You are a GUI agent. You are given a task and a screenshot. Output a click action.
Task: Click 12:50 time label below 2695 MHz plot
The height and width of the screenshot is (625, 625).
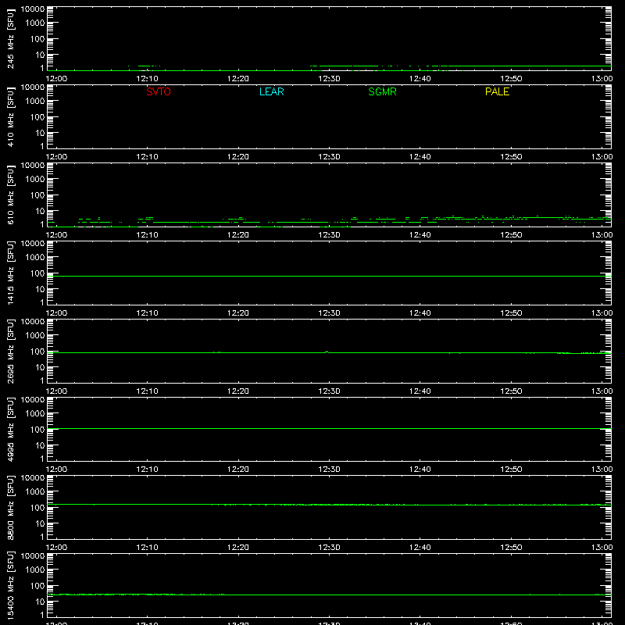pyautogui.click(x=511, y=391)
